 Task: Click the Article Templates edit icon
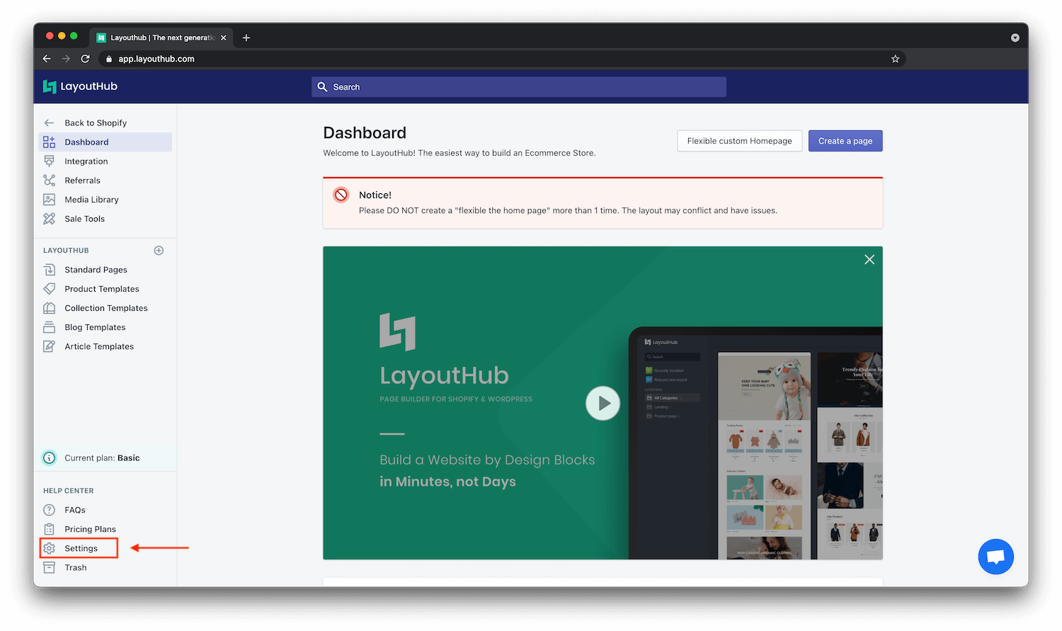pyautogui.click(x=49, y=346)
